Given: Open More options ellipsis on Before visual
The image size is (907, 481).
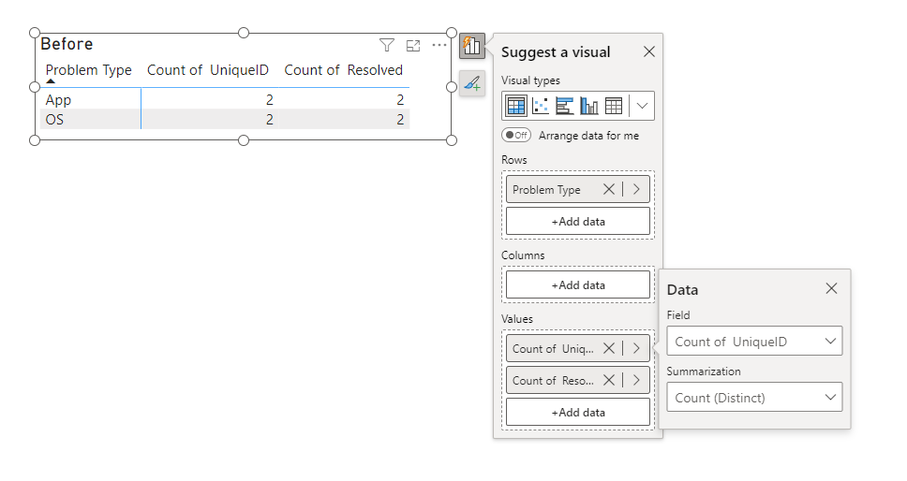Looking at the screenshot, I should [439, 45].
